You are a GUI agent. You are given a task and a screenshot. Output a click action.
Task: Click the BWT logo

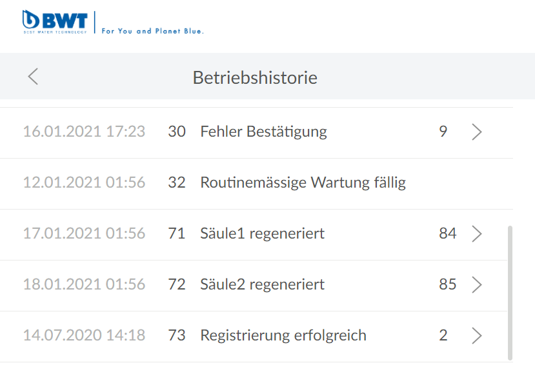click(55, 22)
